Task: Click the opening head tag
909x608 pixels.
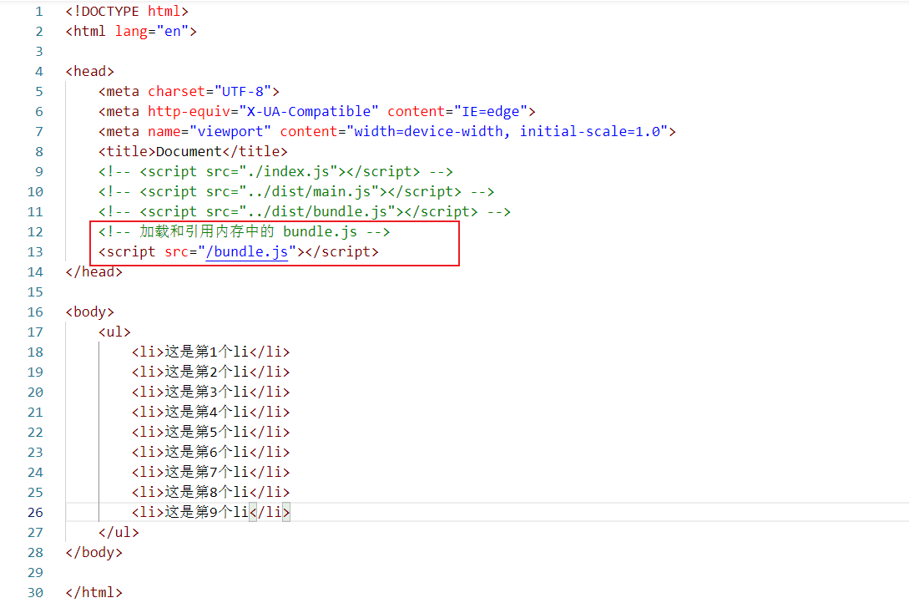Action: (x=90, y=71)
